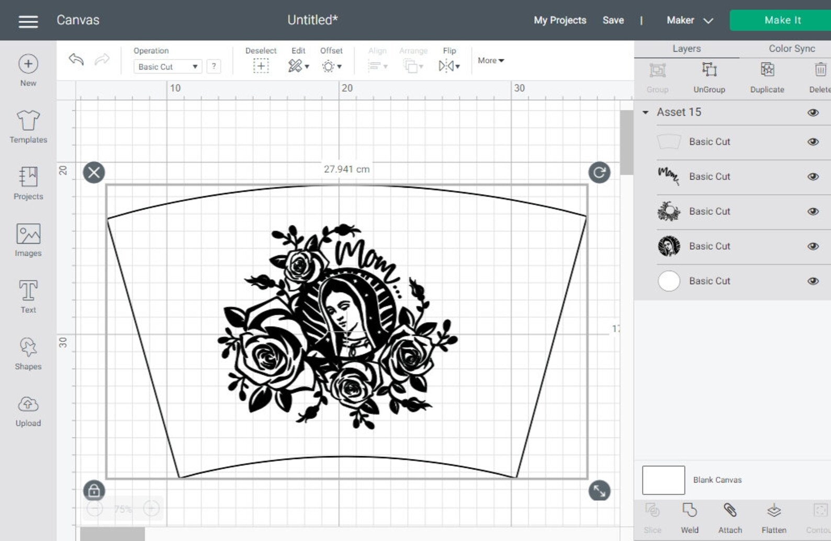Switch to the Layers tab
This screenshot has height=541, width=831.
tap(687, 49)
